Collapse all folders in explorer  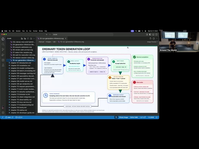click(x=31, y=38)
